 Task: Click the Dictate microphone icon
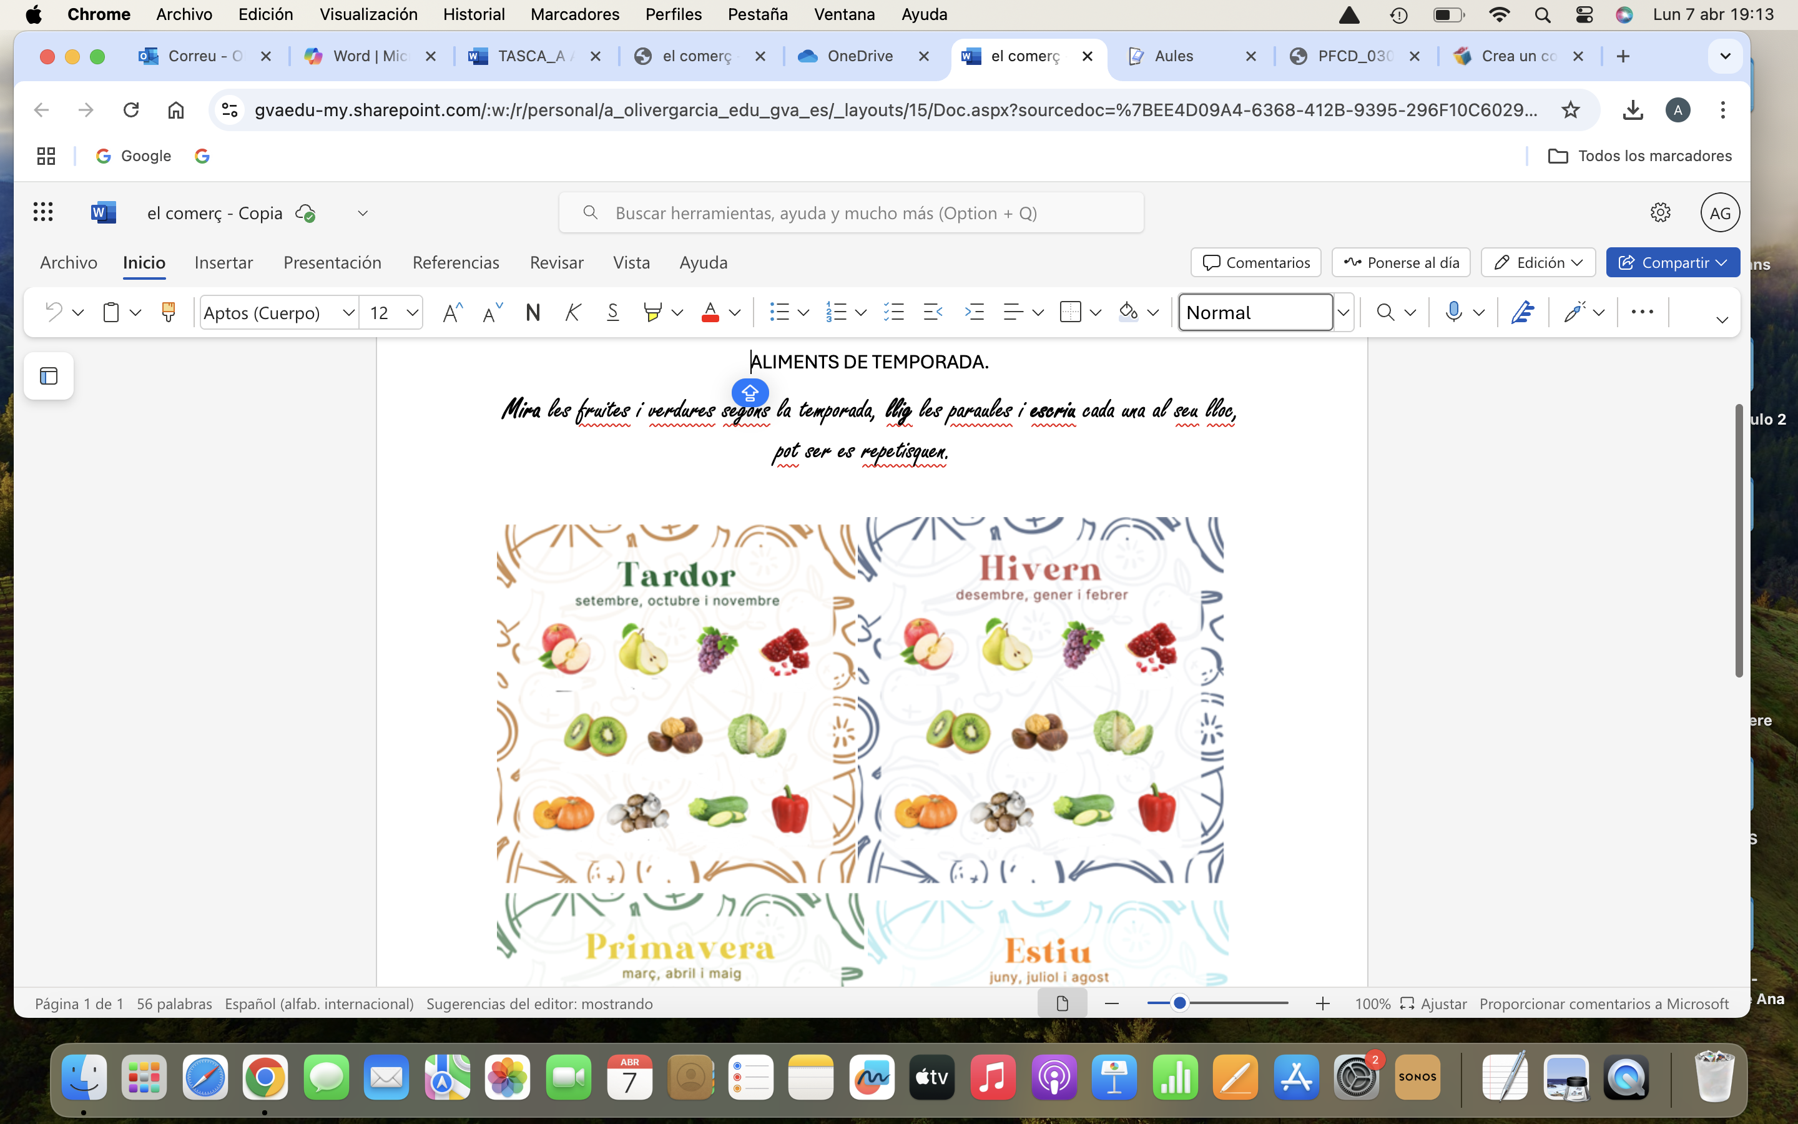click(x=1453, y=312)
